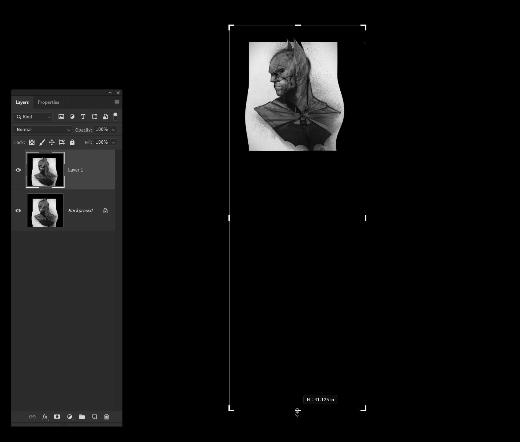The height and width of the screenshot is (442, 520).
Task: Add a layer mask
Action: [57, 417]
